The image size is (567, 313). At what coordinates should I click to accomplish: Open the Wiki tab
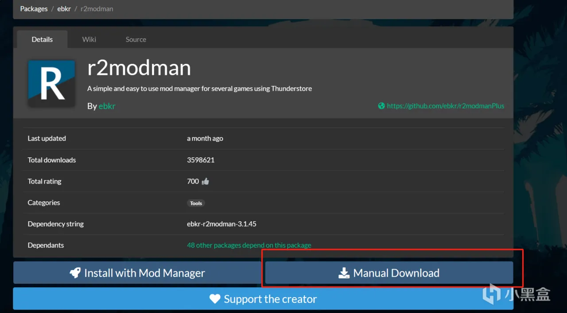click(x=89, y=39)
